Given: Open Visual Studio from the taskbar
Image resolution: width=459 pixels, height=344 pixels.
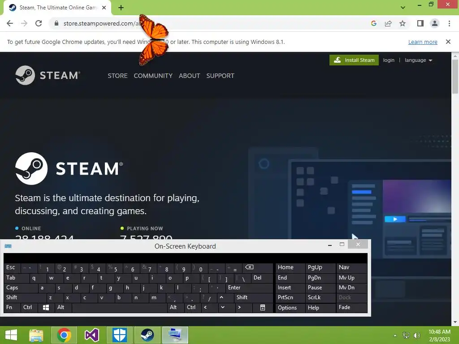Looking at the screenshot, I should point(91,335).
